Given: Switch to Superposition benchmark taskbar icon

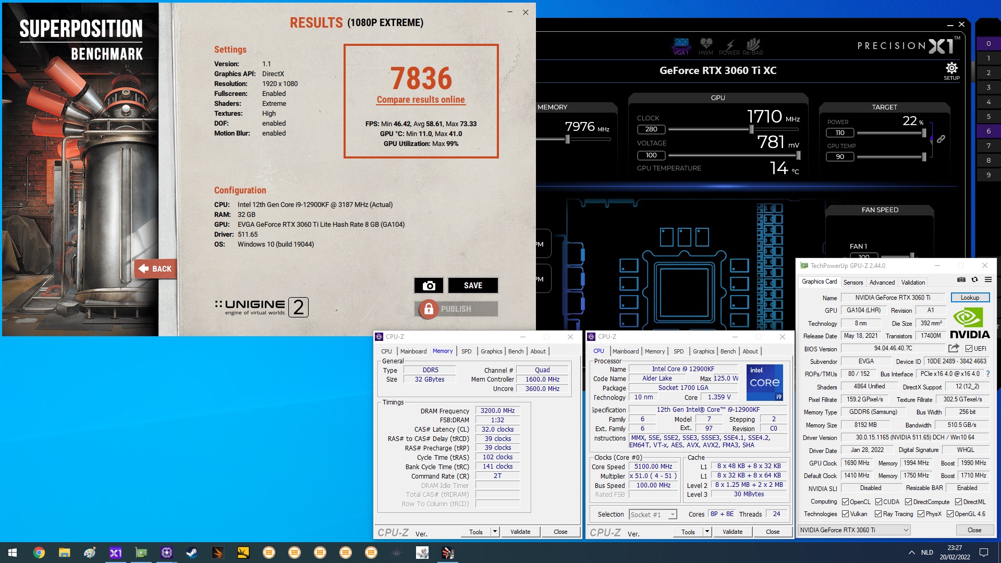Looking at the screenshot, I should pos(448,553).
